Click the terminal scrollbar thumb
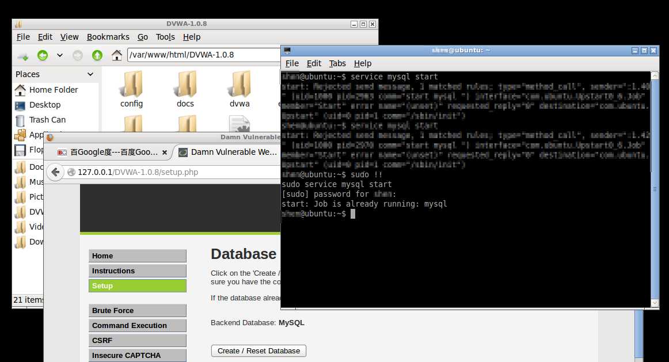The image size is (669, 362). pyautogui.click(x=655, y=189)
